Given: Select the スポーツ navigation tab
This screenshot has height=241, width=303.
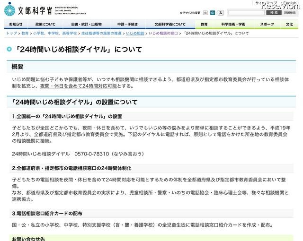Looking at the screenshot, I should coord(267,24).
